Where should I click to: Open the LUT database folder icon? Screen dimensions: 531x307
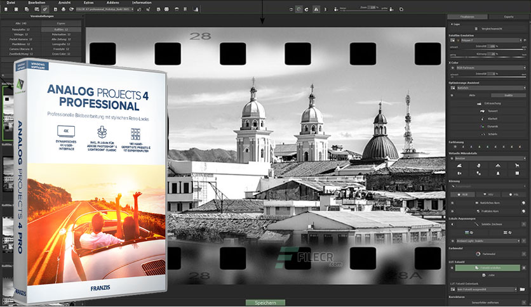(522, 289)
